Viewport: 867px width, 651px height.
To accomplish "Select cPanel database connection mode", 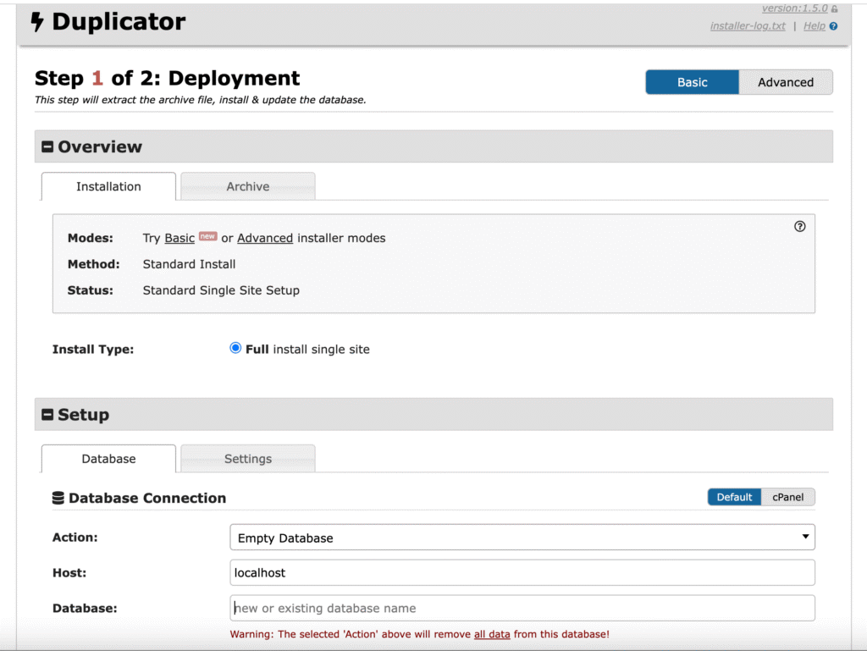I will coord(788,497).
